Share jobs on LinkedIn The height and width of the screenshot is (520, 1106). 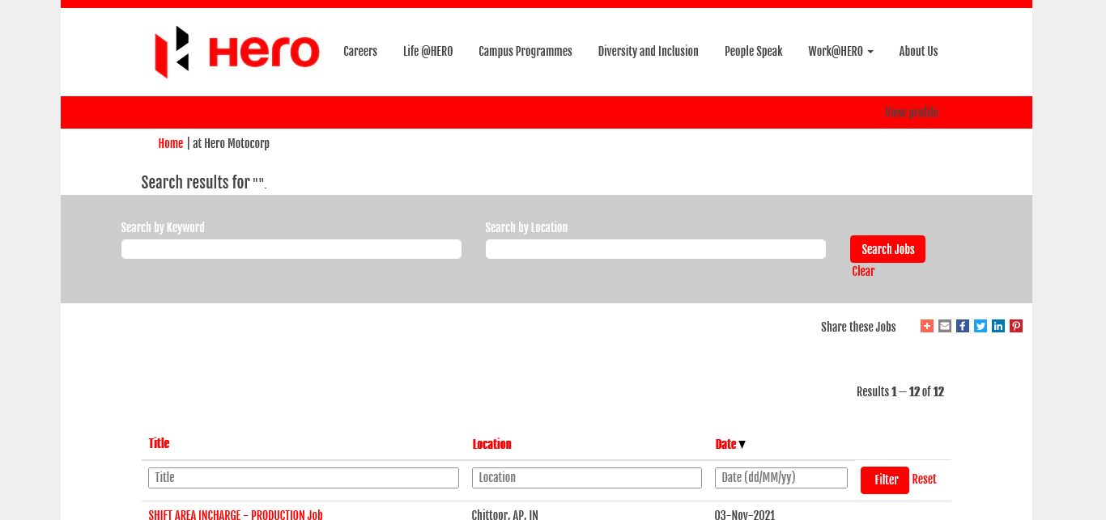tap(998, 326)
